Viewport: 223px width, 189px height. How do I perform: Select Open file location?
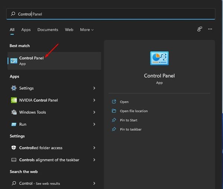(133, 111)
